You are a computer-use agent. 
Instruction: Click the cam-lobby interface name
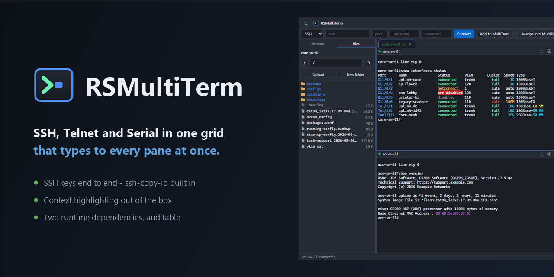408,93
